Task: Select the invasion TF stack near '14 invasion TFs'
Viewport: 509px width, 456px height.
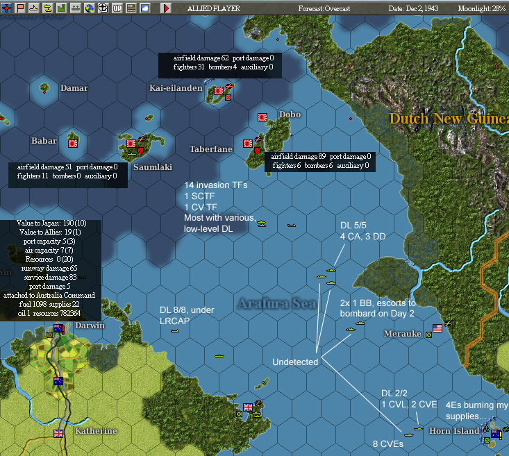Action: 262,223
